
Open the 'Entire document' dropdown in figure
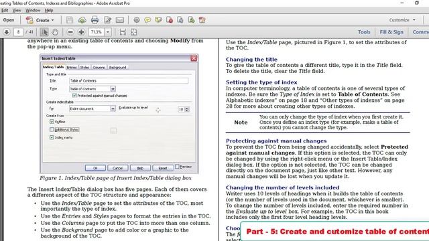click(x=113, y=108)
